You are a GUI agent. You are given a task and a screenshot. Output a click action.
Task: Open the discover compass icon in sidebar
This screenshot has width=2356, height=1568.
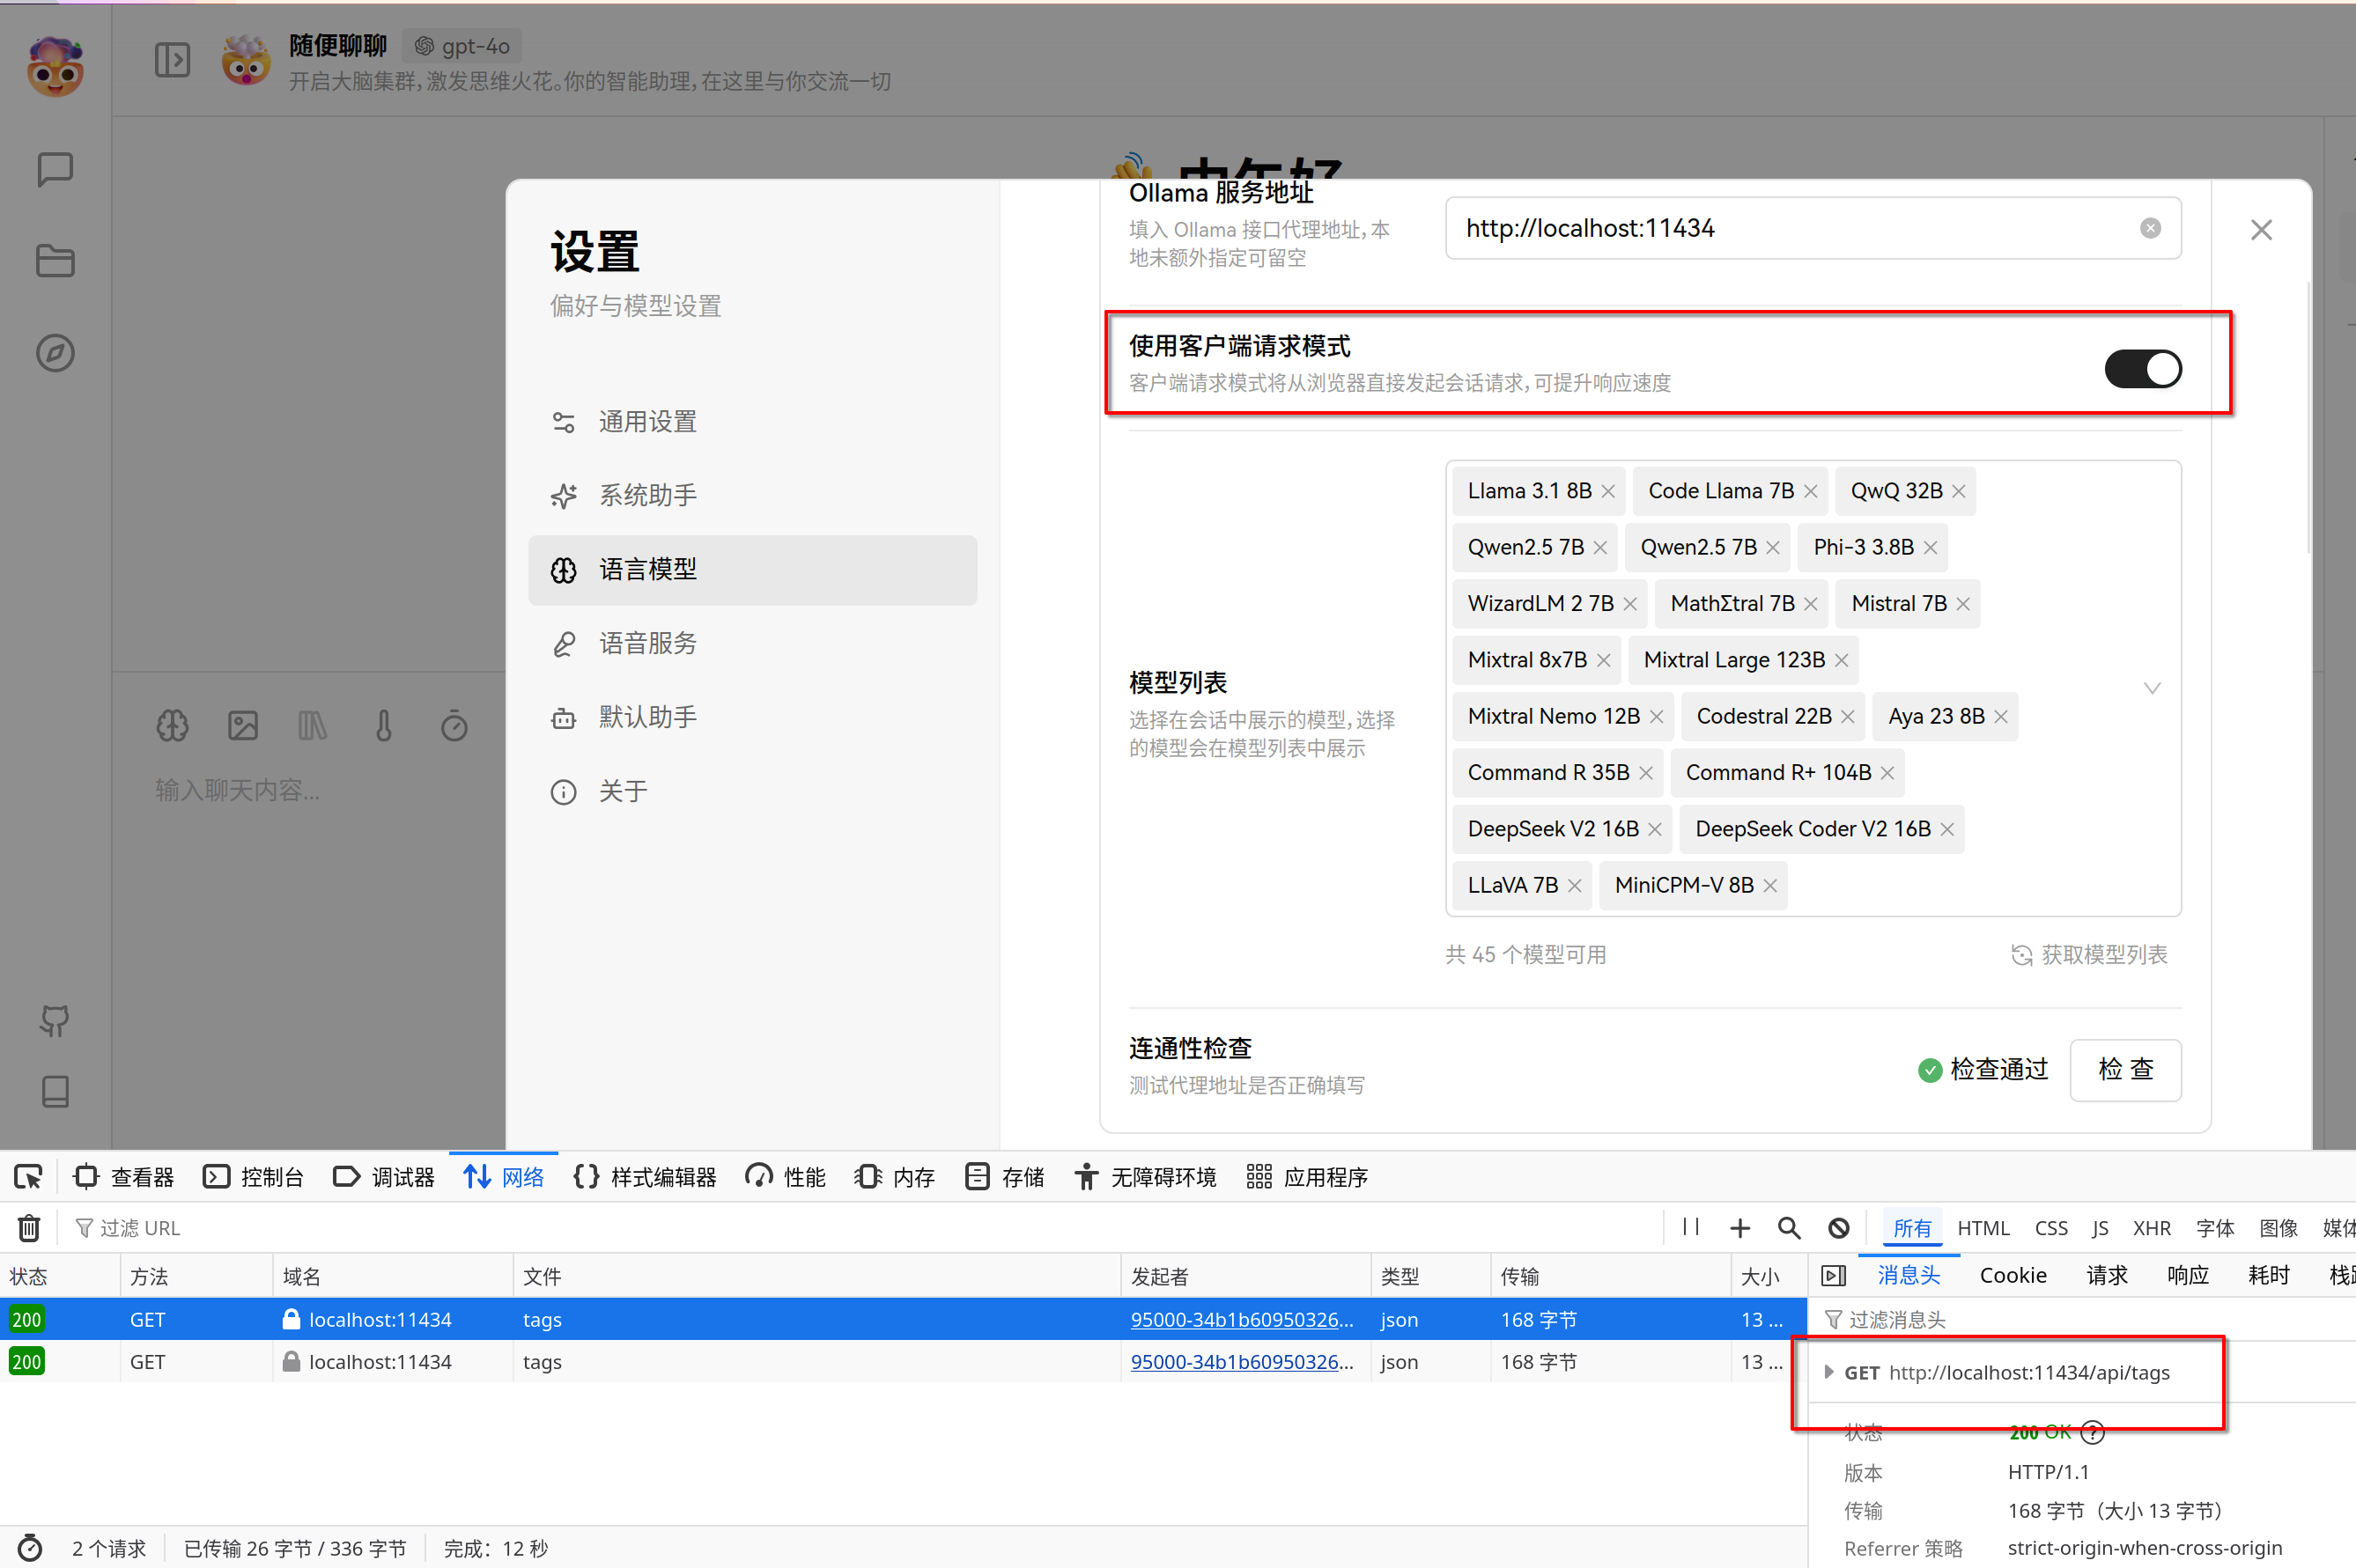(x=55, y=353)
